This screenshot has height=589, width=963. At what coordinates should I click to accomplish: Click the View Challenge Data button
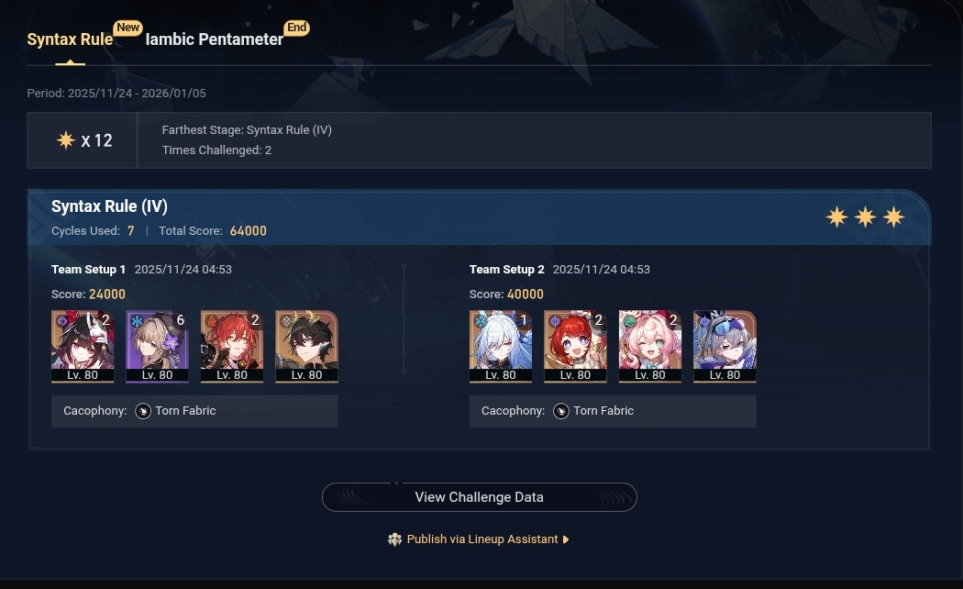pos(479,497)
